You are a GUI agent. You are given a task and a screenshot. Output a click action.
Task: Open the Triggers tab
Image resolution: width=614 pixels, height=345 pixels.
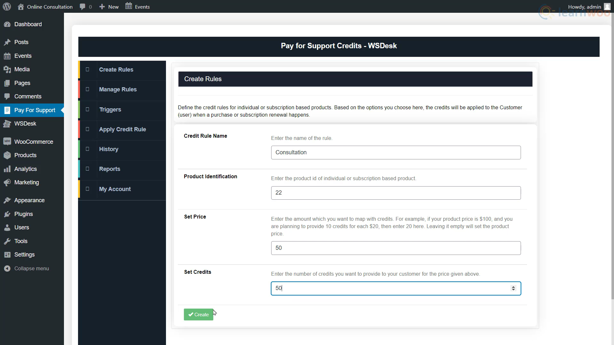[122, 110]
